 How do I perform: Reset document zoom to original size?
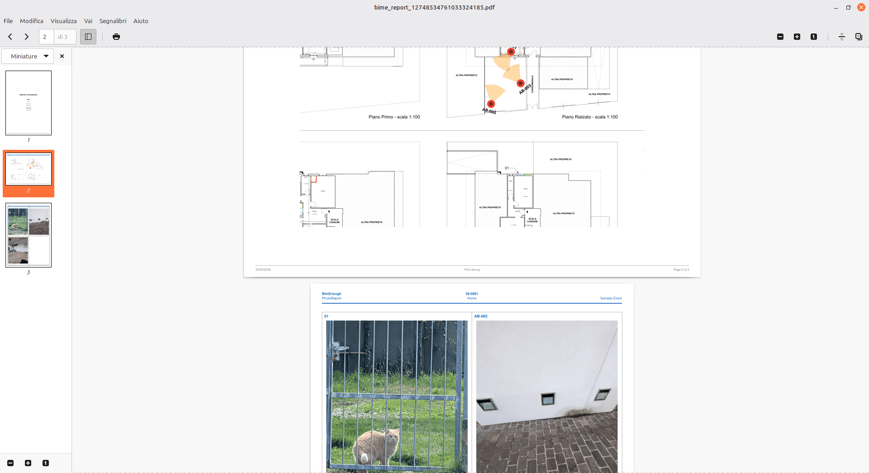pyautogui.click(x=814, y=37)
